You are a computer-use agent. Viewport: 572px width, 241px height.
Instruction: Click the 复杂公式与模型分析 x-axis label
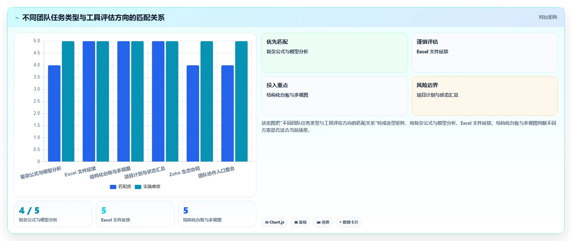coord(41,172)
